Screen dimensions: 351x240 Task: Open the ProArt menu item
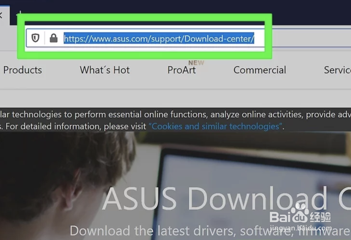point(181,70)
